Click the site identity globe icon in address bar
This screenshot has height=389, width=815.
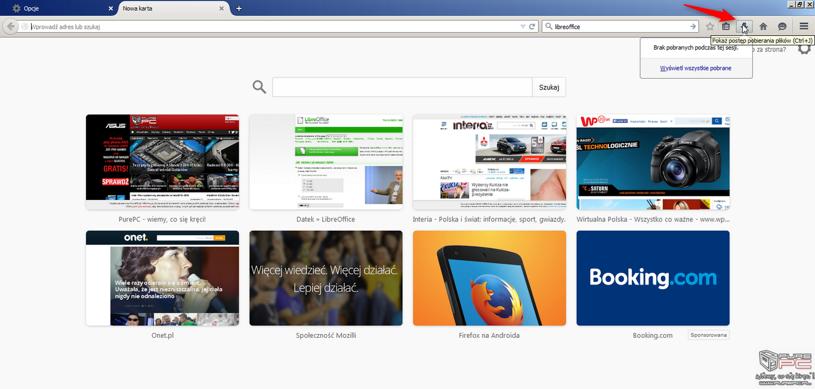coord(24,27)
